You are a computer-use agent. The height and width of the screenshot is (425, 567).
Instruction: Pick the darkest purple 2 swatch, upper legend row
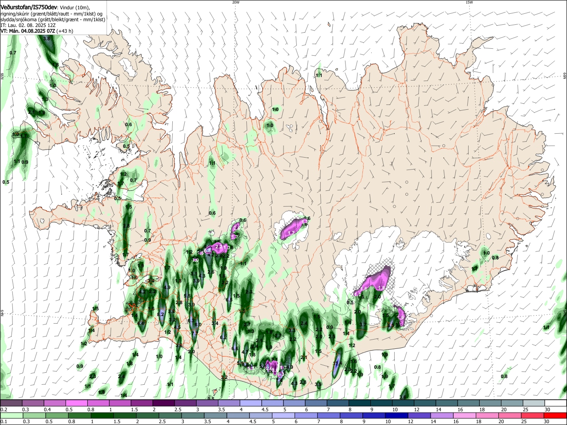pyautogui.click(x=163, y=403)
